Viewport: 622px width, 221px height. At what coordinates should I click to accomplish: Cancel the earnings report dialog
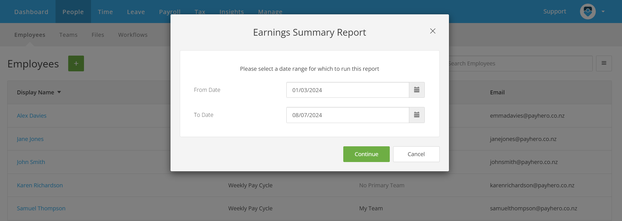(x=416, y=154)
